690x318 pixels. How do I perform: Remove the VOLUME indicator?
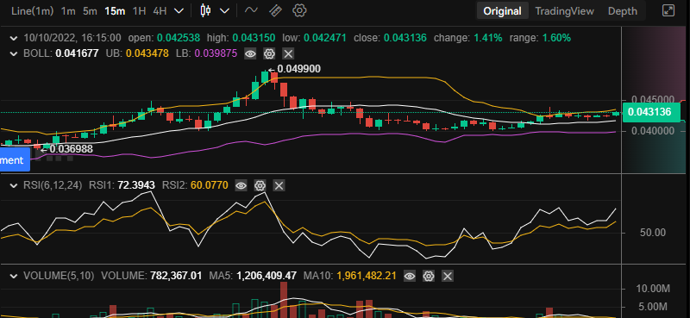[448, 277]
